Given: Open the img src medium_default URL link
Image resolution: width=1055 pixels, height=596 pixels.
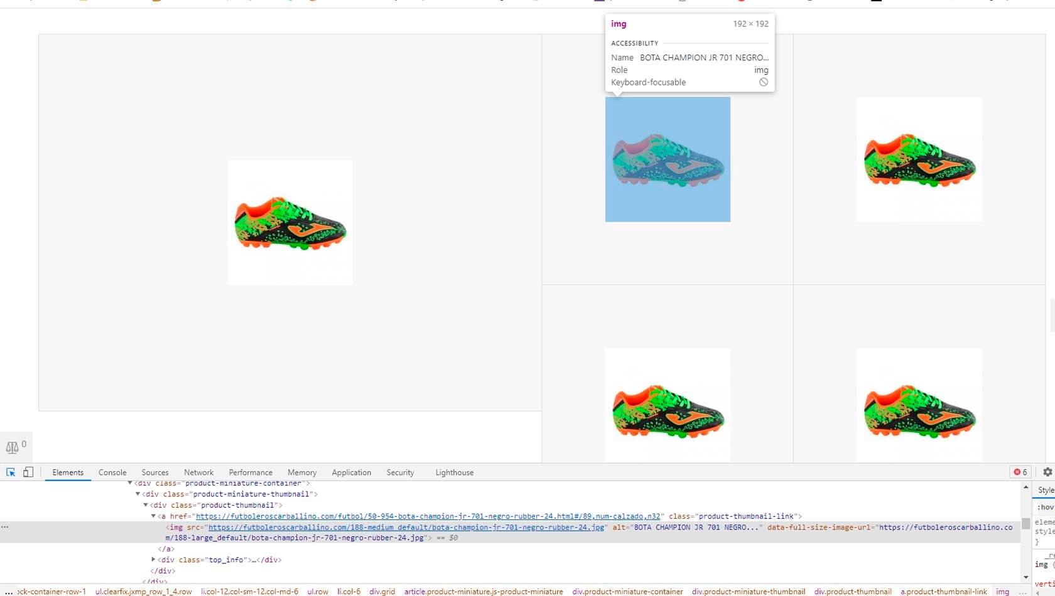Looking at the screenshot, I should [x=406, y=528].
